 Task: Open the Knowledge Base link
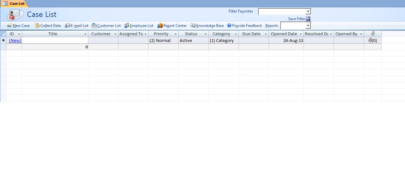tap(210, 26)
